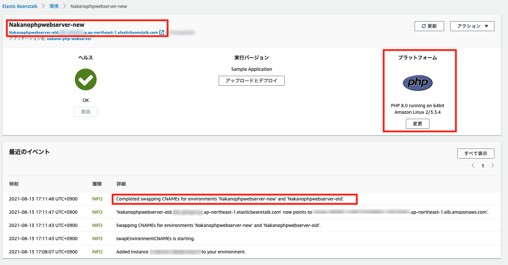Click the green health OK checkmark icon
Image resolution: width=508 pixels, height=265 pixels.
click(86, 79)
